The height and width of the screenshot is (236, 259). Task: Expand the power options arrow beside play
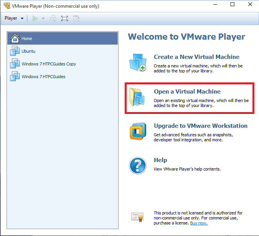(43, 18)
